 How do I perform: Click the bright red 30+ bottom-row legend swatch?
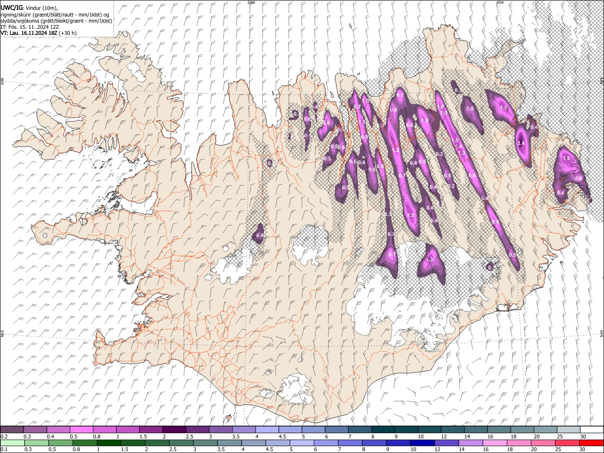coord(591,443)
